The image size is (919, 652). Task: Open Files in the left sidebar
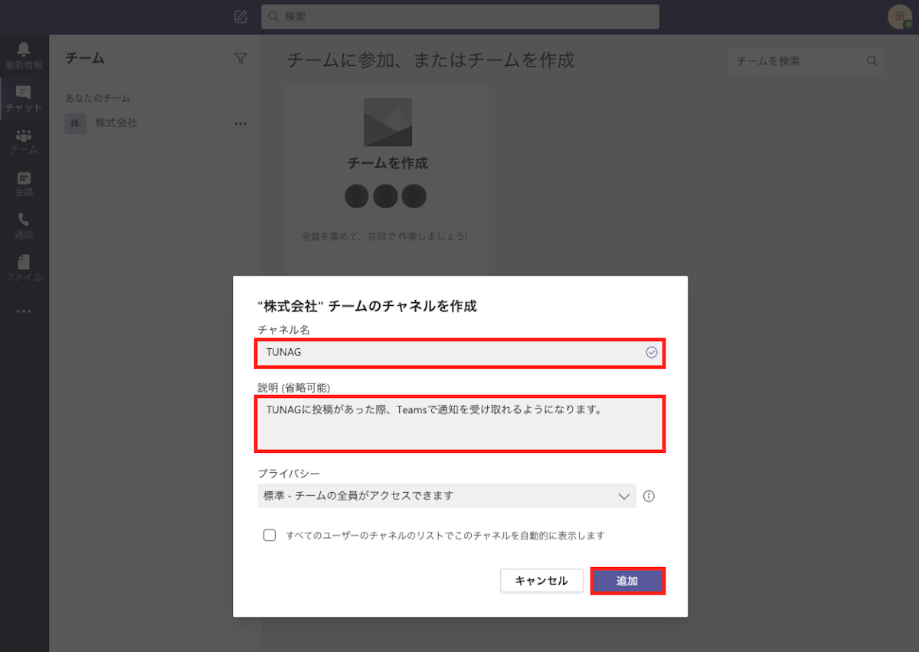pos(24,269)
